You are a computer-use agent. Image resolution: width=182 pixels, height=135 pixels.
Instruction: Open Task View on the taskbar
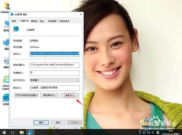(x=13, y=132)
